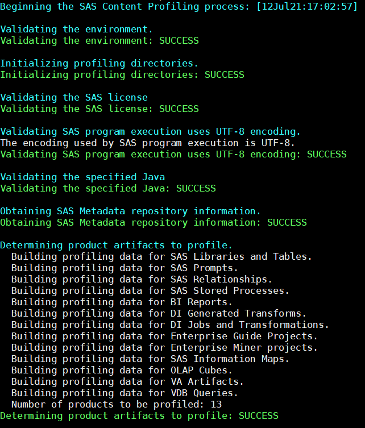Click the 'SAS Stored Processes' line
The width and height of the screenshot is (365, 428).
click(150, 291)
